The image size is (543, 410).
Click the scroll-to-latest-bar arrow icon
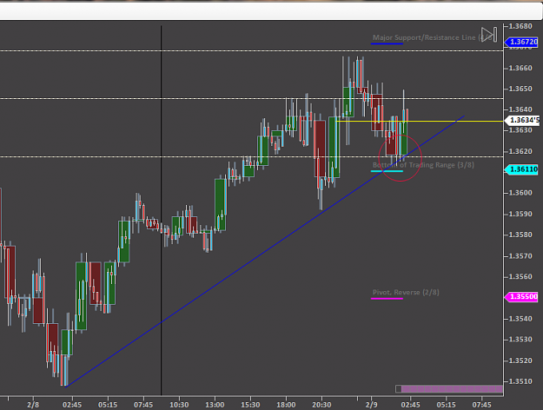click(489, 35)
